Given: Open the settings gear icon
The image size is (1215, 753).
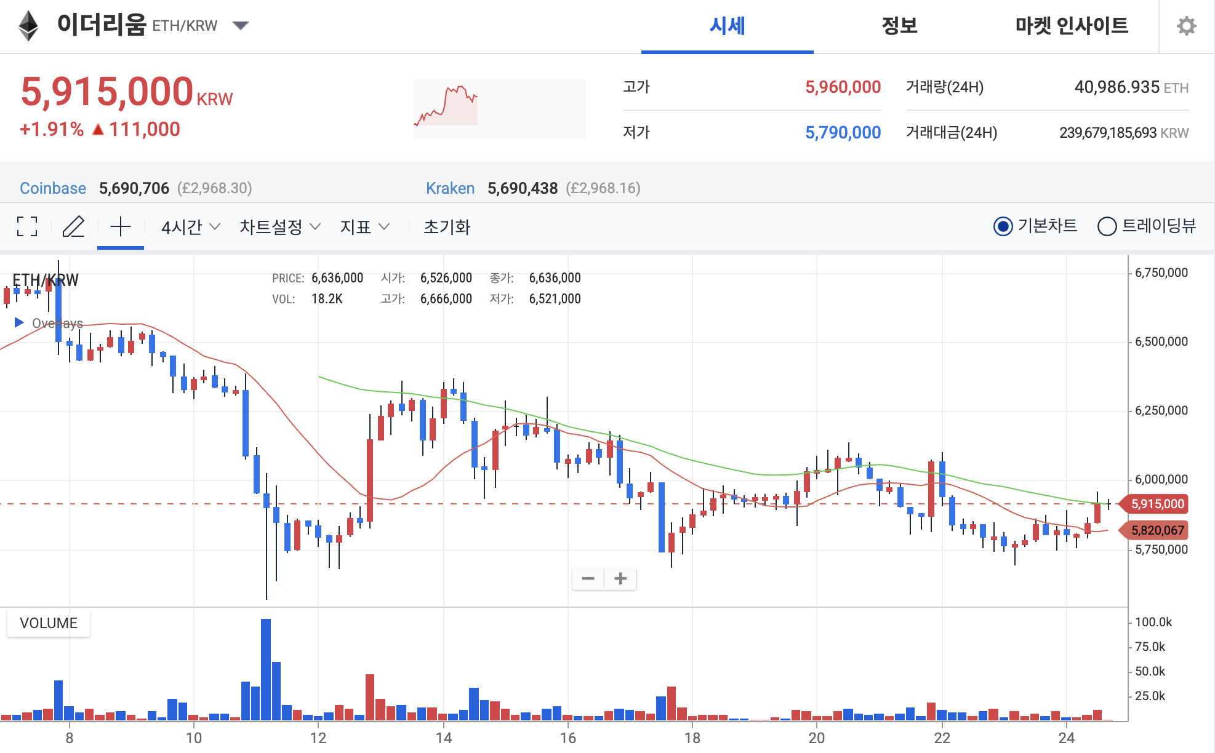Looking at the screenshot, I should coord(1188,26).
